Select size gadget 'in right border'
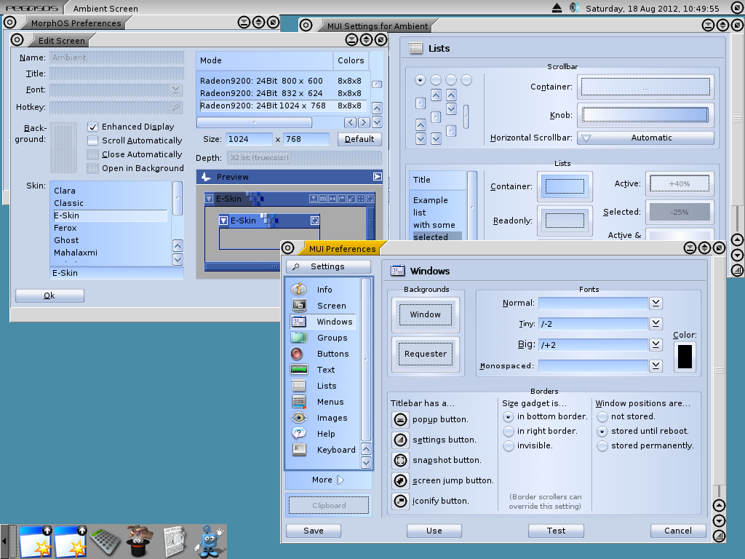This screenshot has height=559, width=745. click(x=509, y=431)
